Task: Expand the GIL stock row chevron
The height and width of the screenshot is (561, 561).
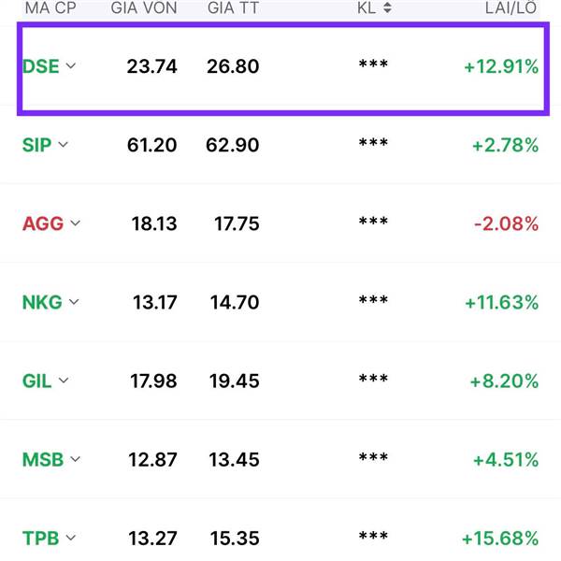Action: 64,381
